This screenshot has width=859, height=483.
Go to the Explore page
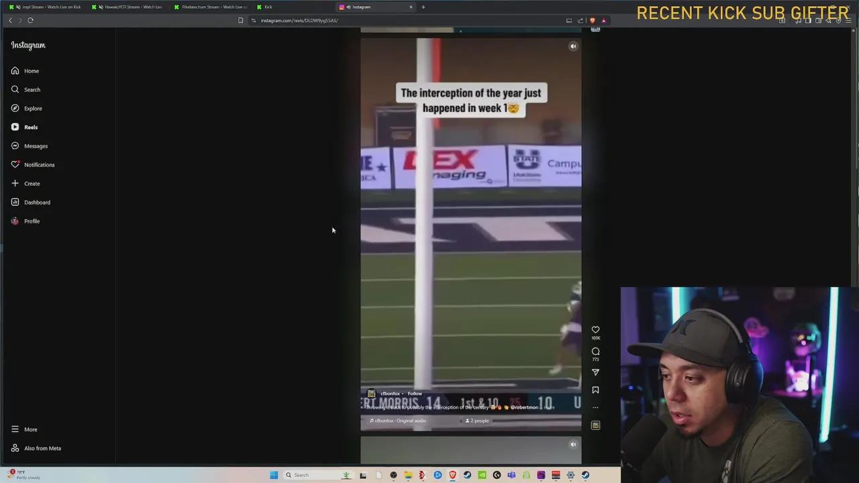point(26,108)
